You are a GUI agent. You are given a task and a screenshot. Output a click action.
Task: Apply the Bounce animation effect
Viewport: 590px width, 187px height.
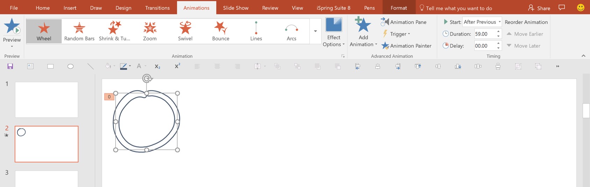point(221,31)
